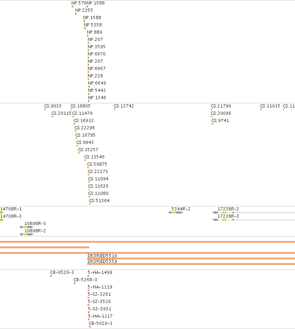
Task: Click the Df(3R)ED5559 deficiency bar
Action: pyautogui.click(x=191, y=264)
